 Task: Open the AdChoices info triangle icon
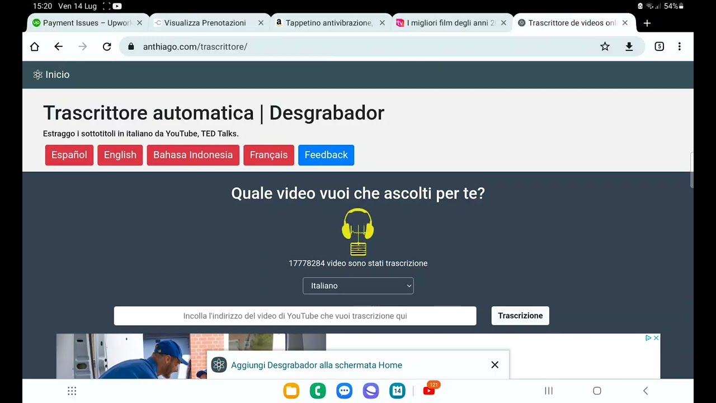pos(648,338)
